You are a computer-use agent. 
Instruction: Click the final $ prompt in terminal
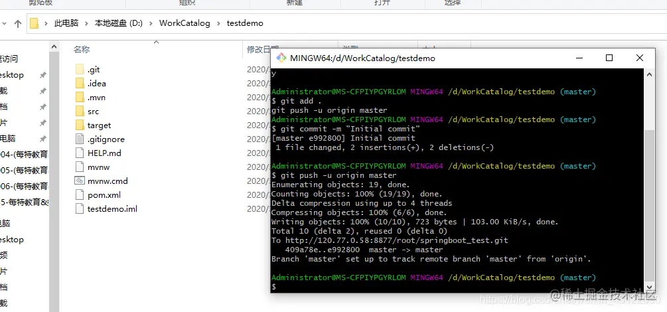(274, 287)
